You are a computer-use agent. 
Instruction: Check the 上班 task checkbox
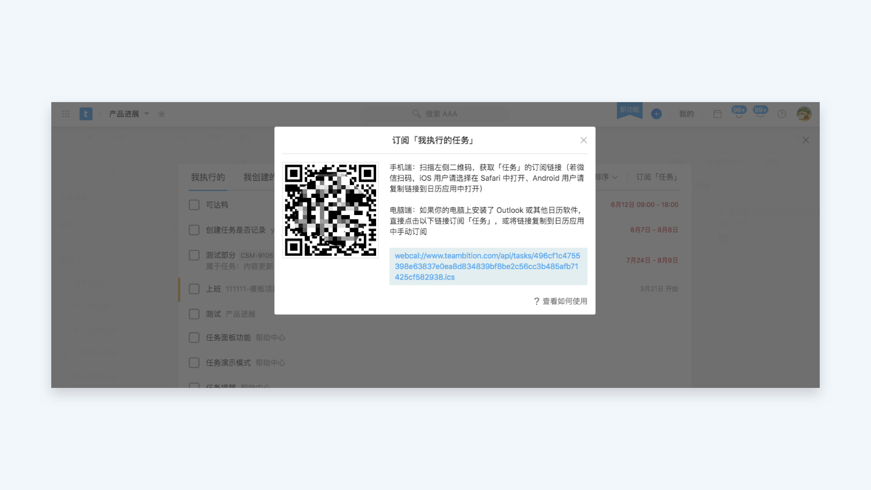pos(194,289)
